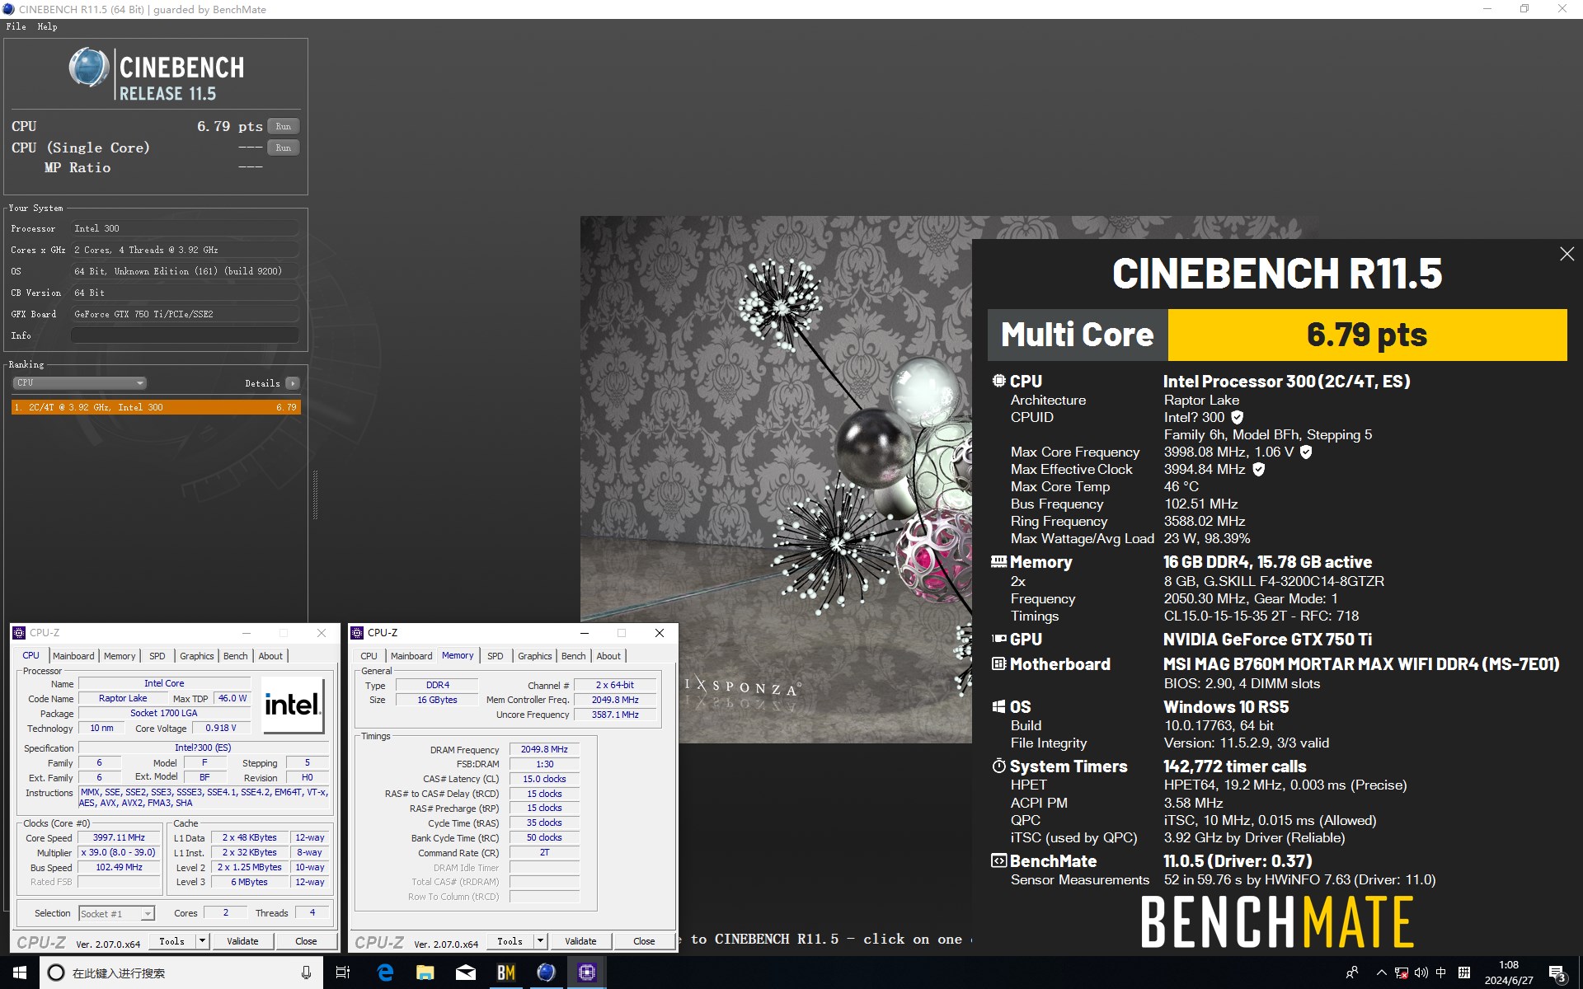Click Close button in left CPU-Z window
Image resolution: width=1583 pixels, height=989 pixels.
pyautogui.click(x=306, y=940)
